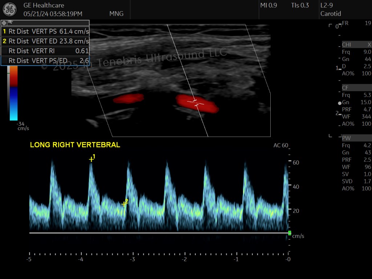The height and width of the screenshot is (279, 372).
Task: Click the cursor icon in measurement window header
Action: tap(10, 22)
